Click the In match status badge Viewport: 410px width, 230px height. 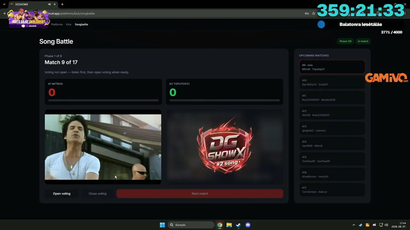(363, 41)
